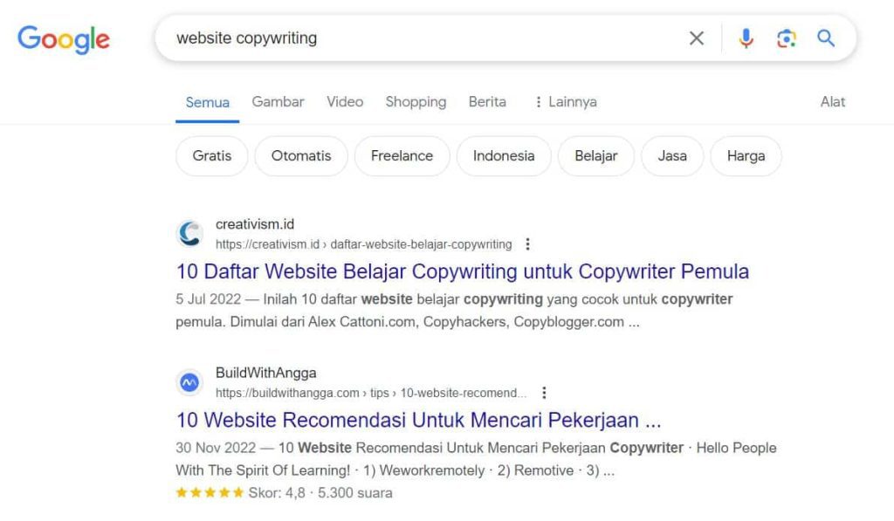Click the 4,8 star rating display
894x521 pixels.
pyautogui.click(x=278, y=493)
